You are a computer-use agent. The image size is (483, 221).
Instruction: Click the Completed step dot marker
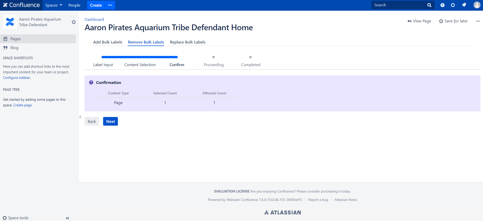click(x=251, y=57)
